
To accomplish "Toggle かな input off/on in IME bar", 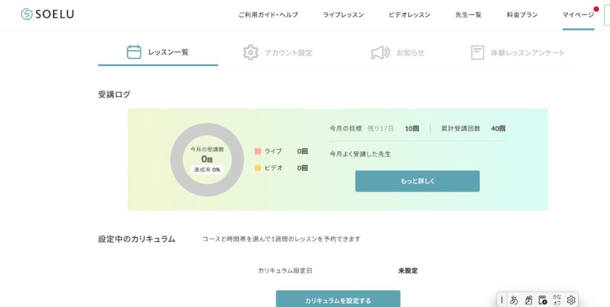I will 557,300.
